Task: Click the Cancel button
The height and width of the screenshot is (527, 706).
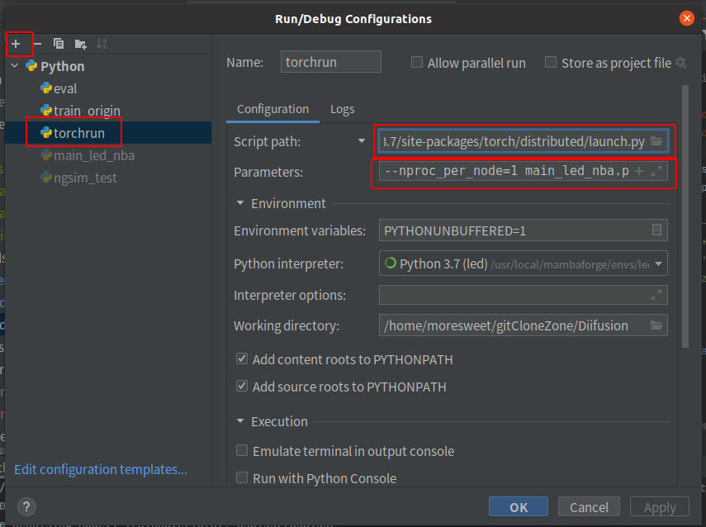Action: coord(589,506)
